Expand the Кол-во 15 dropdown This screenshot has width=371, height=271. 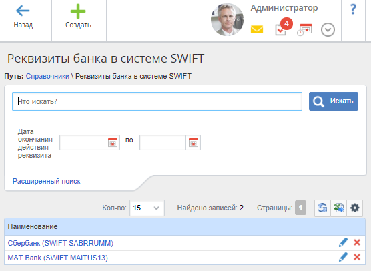[x=156, y=208]
